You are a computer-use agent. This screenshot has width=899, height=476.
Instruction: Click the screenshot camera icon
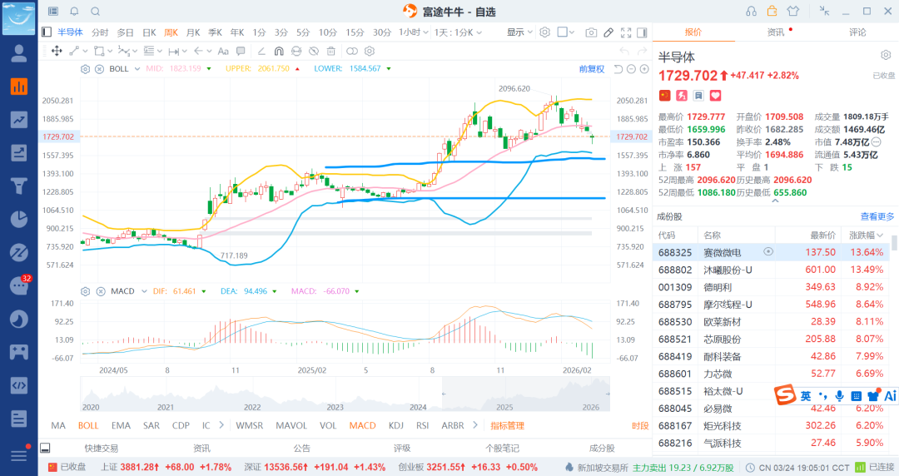pos(591,32)
